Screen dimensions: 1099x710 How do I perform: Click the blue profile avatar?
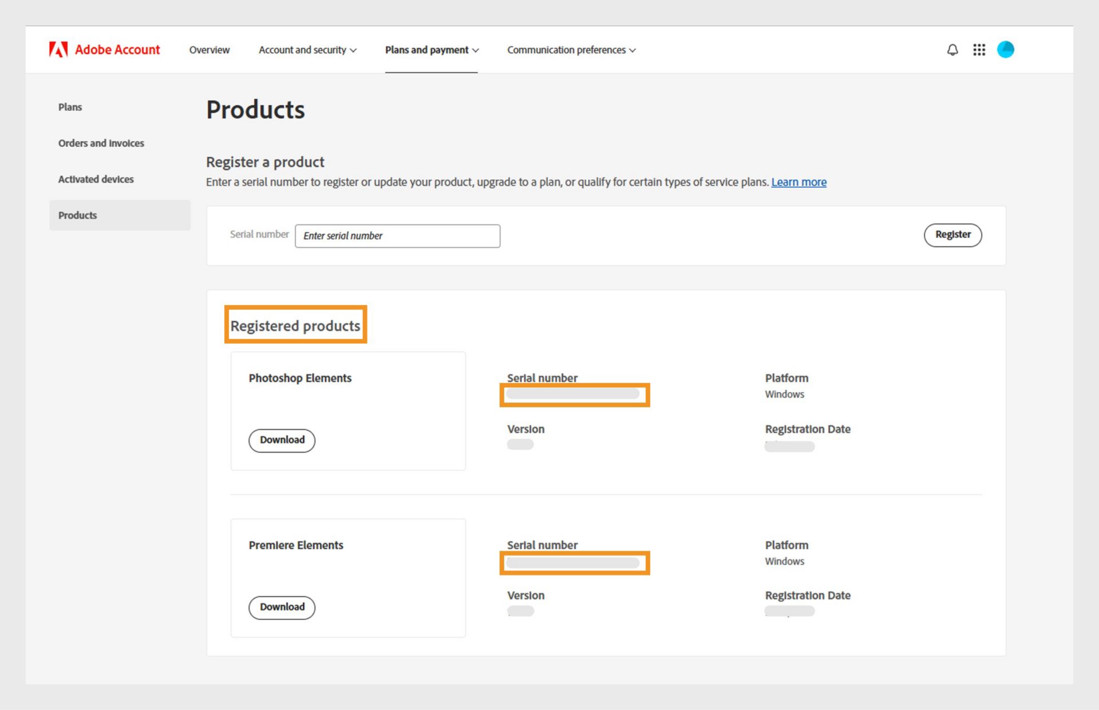coord(1005,50)
